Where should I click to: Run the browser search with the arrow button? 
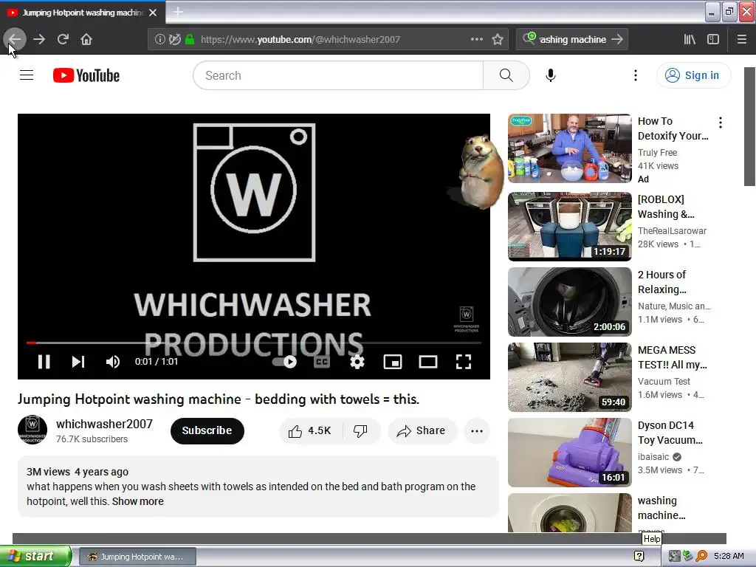[x=617, y=40]
